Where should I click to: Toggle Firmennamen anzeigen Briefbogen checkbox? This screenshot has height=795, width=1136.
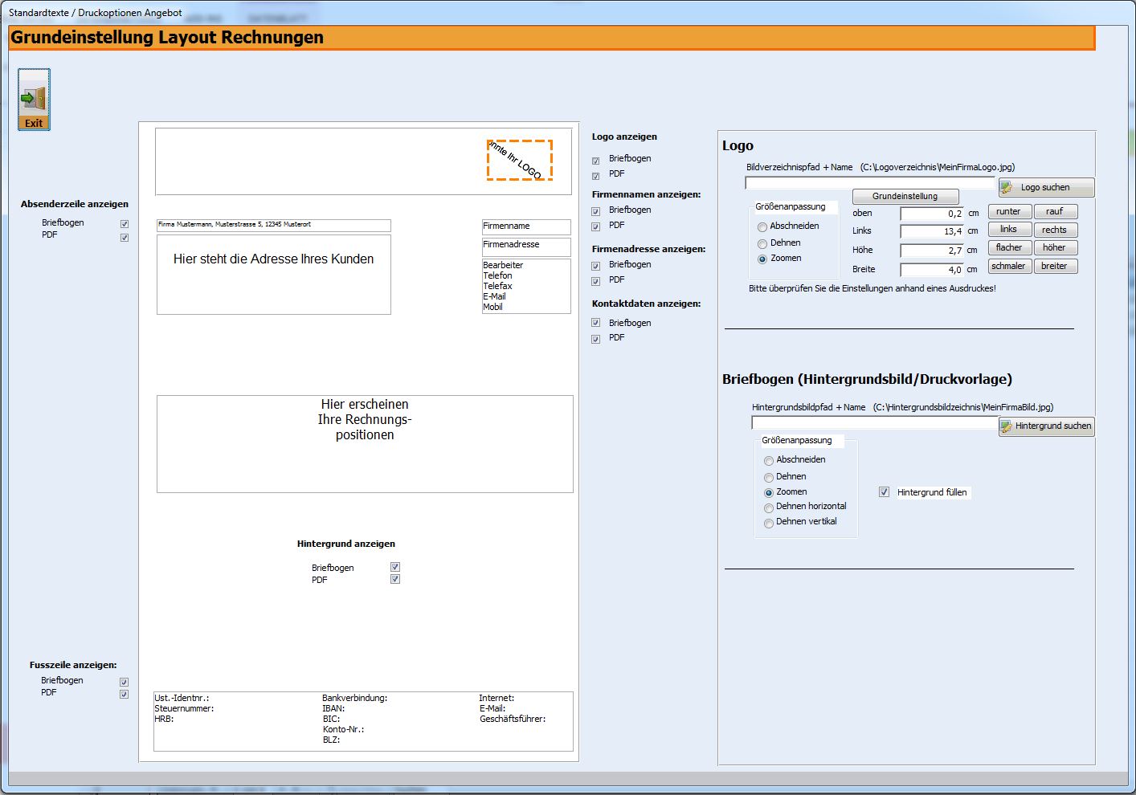point(596,212)
